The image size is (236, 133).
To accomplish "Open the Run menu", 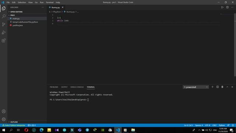I will point(42,3).
